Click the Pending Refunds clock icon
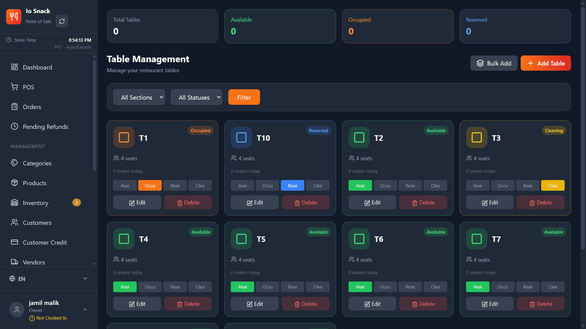586x329 pixels. pyautogui.click(x=14, y=126)
